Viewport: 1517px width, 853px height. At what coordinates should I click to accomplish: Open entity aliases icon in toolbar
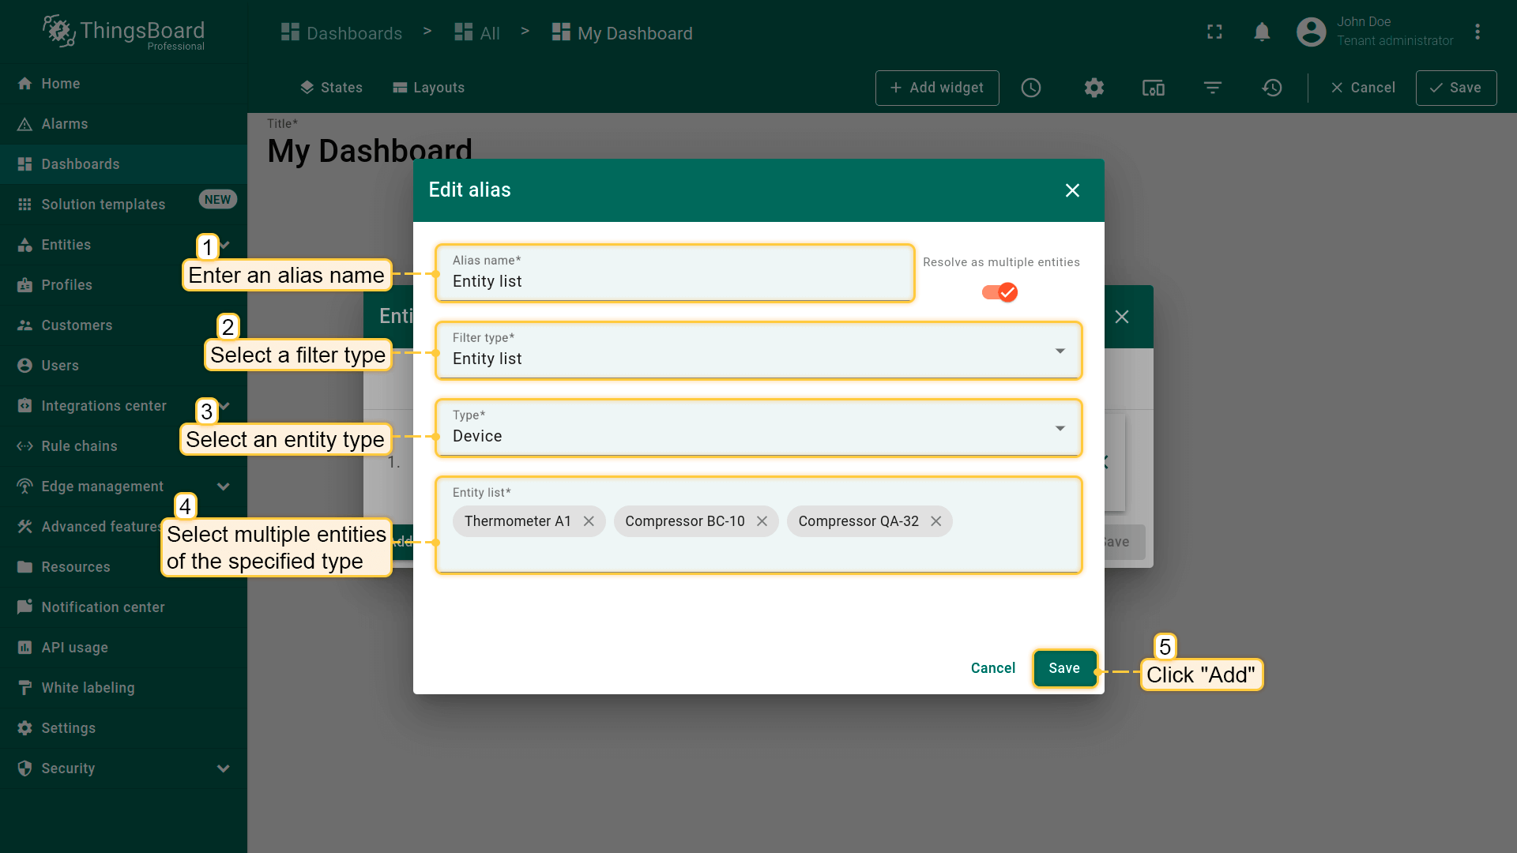[1153, 88]
